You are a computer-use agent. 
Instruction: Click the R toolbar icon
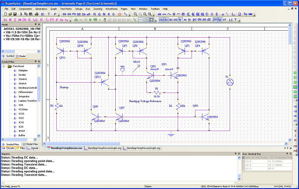[x=94, y=14]
